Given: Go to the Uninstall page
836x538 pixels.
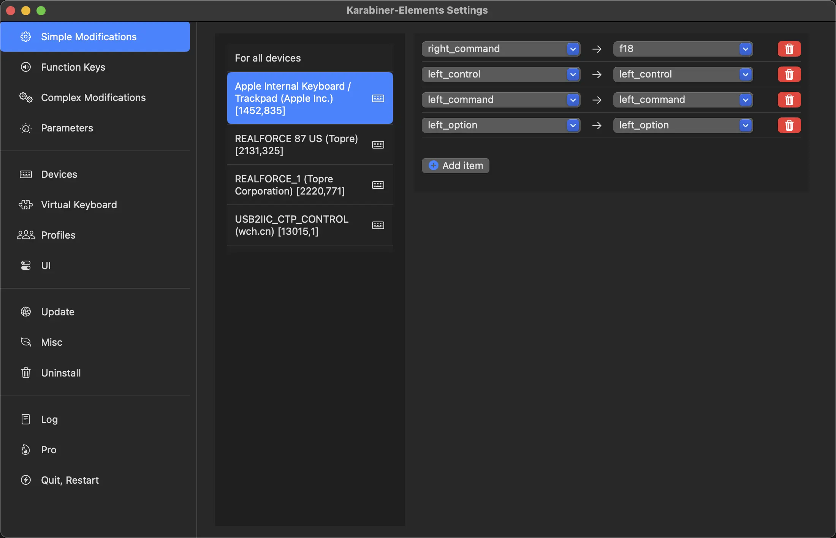Looking at the screenshot, I should [x=95, y=373].
